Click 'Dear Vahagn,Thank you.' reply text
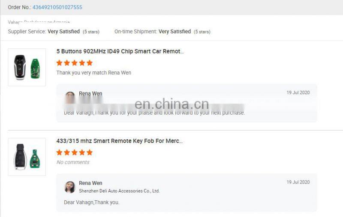Screen dimensions: 343x217 tap(92, 202)
